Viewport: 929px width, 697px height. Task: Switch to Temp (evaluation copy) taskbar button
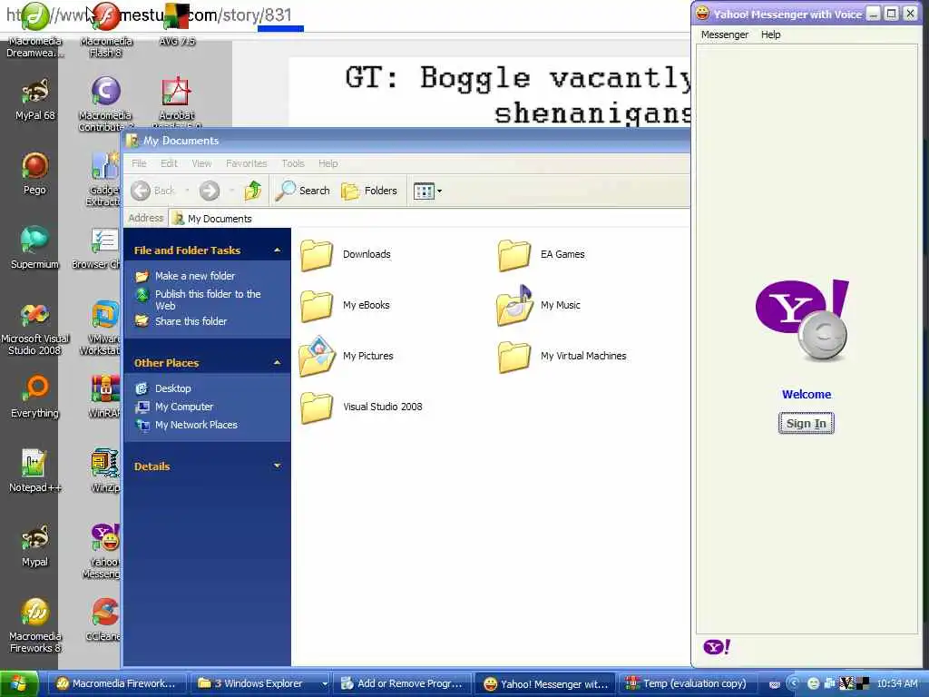click(x=688, y=684)
